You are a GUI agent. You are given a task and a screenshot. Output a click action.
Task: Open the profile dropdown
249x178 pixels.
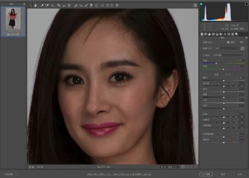(x=227, y=48)
